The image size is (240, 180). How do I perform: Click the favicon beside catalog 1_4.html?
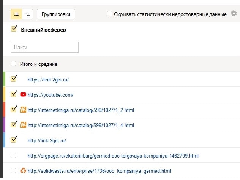pos(23,125)
